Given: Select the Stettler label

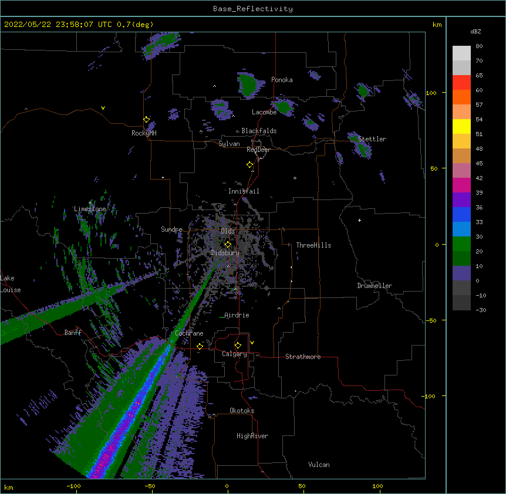Looking at the screenshot, I should coord(372,139).
